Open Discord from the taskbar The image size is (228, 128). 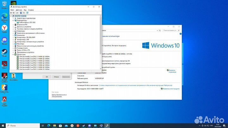click(89, 126)
